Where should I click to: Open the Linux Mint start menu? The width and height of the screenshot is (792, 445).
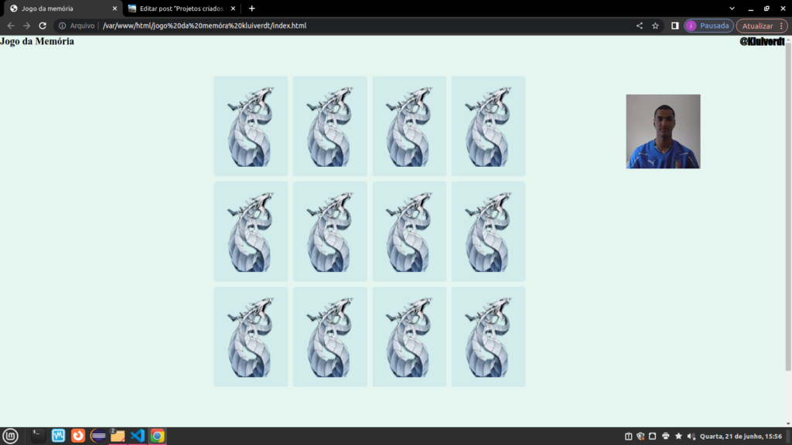point(10,436)
